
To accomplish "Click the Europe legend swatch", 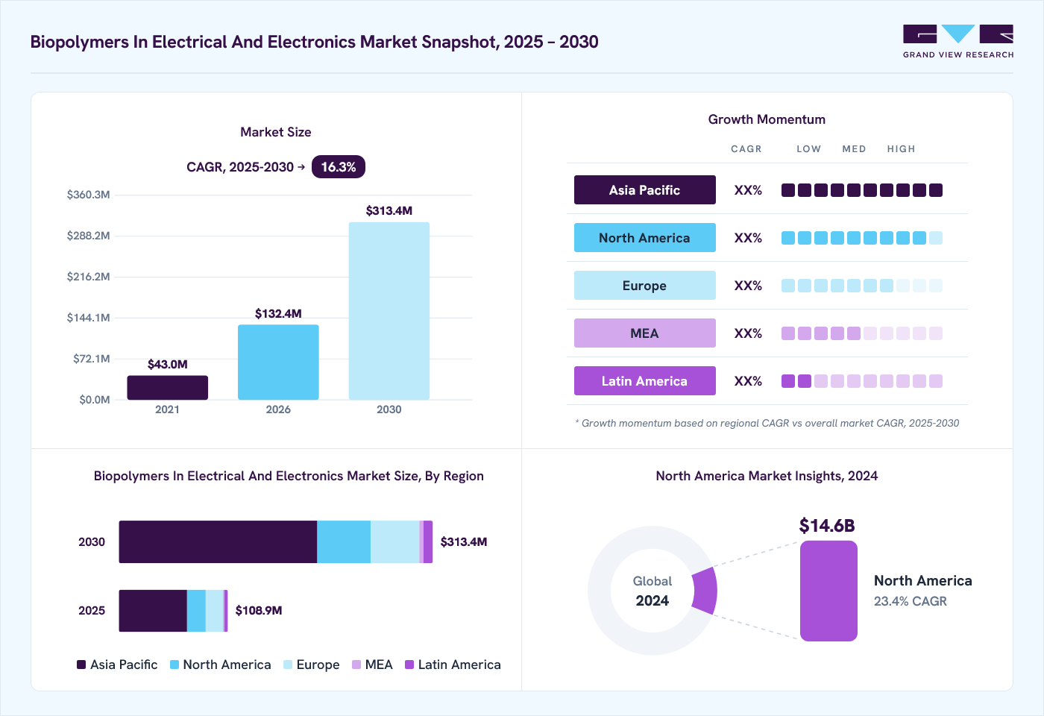I will [x=288, y=665].
